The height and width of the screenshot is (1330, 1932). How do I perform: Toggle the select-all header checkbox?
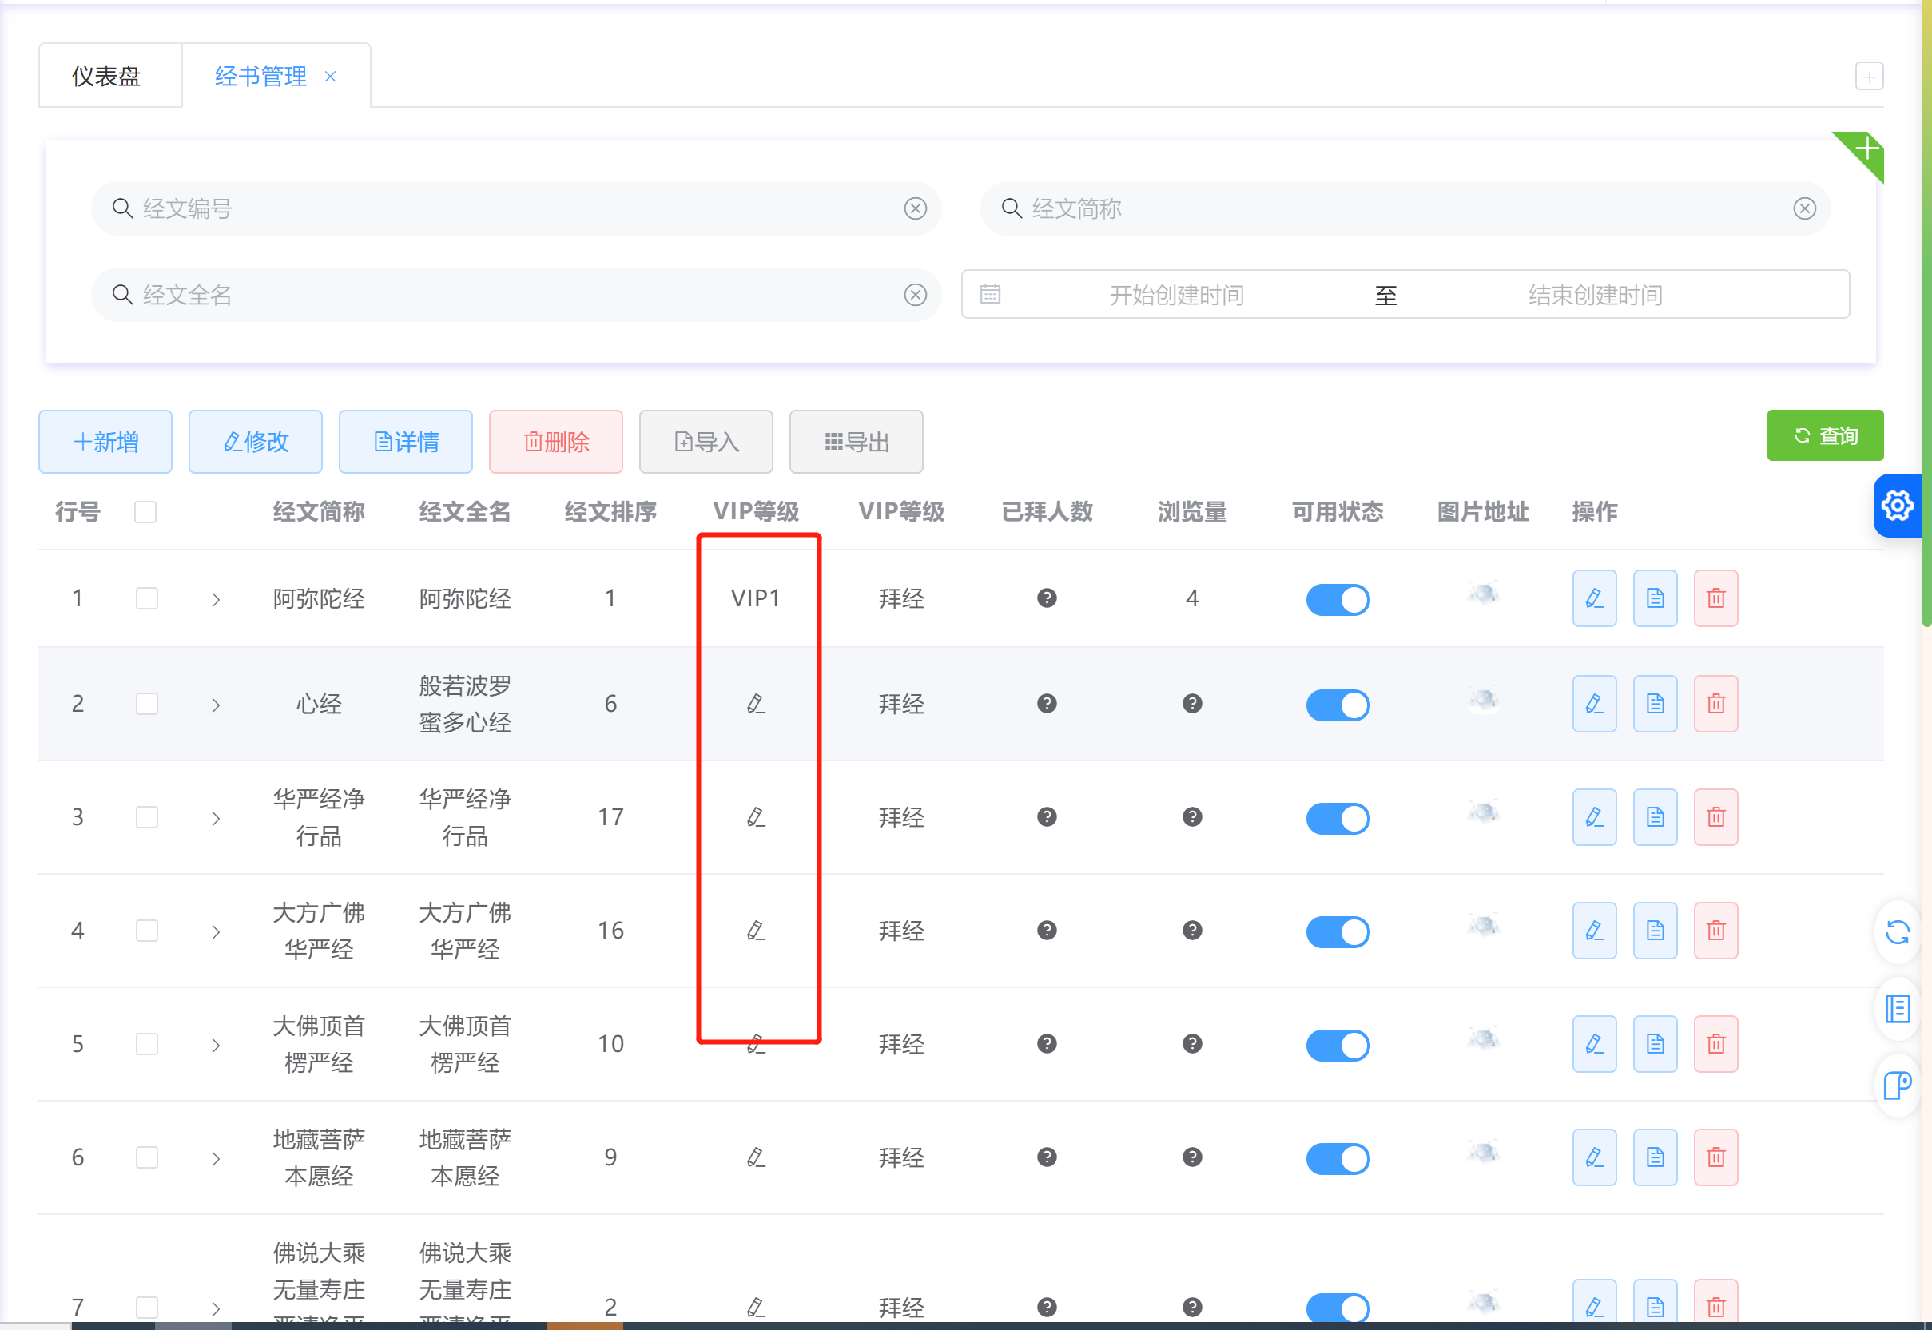click(145, 512)
